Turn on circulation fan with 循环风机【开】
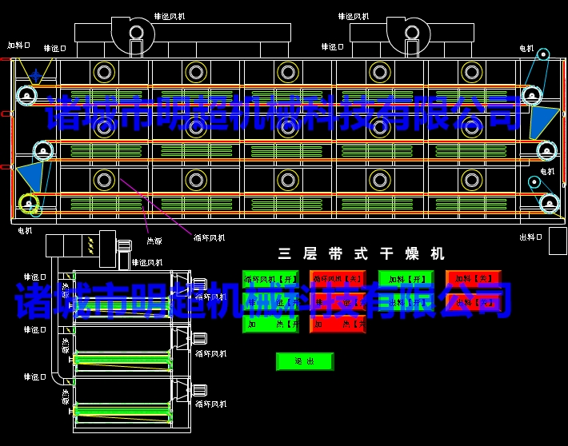The width and height of the screenshot is (568, 446). [270, 279]
